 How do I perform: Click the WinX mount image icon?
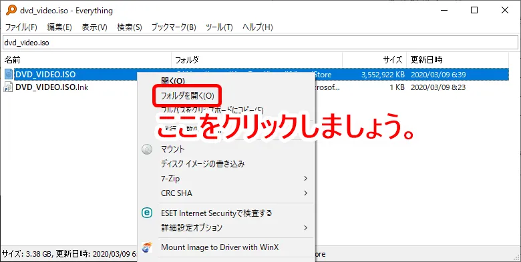click(147, 247)
